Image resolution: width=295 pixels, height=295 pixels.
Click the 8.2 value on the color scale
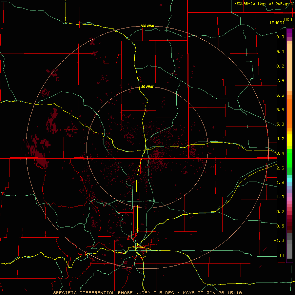tap(280, 66)
